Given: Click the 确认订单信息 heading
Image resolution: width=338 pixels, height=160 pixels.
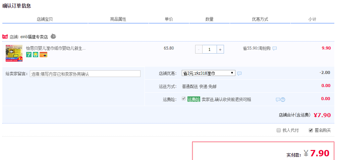Looking at the screenshot, I should point(17,6).
